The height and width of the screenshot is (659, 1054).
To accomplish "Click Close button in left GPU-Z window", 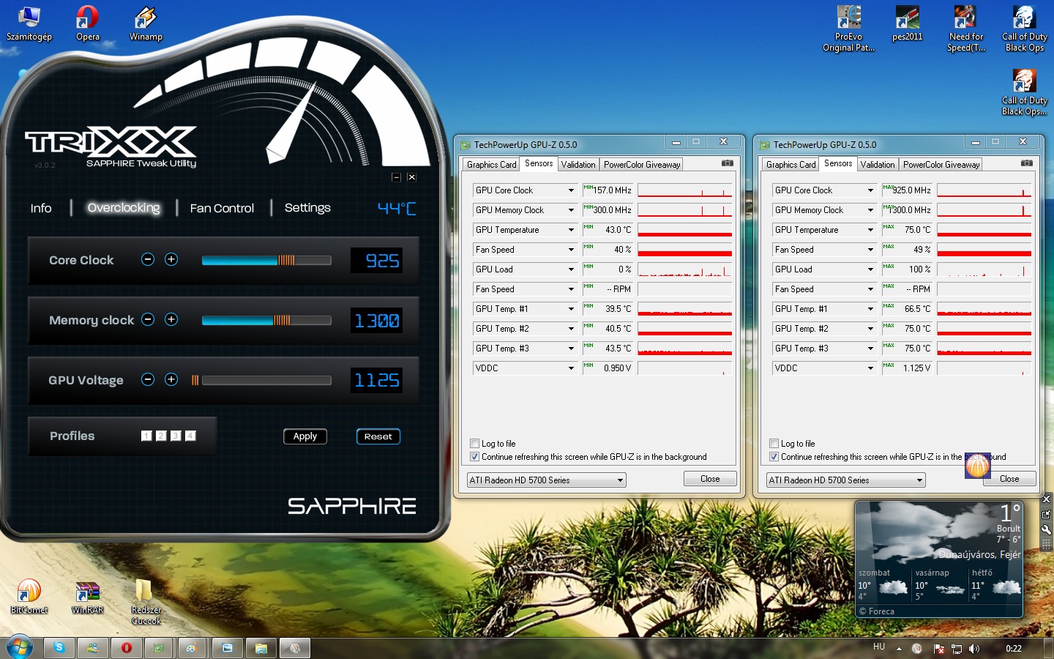I will (x=710, y=479).
